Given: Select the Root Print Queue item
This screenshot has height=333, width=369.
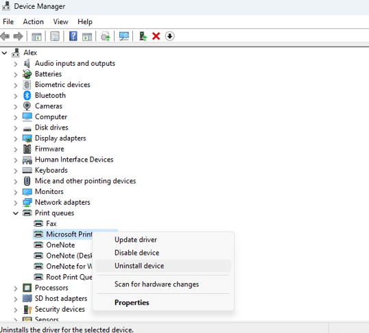Looking at the screenshot, I should pos(69,277).
